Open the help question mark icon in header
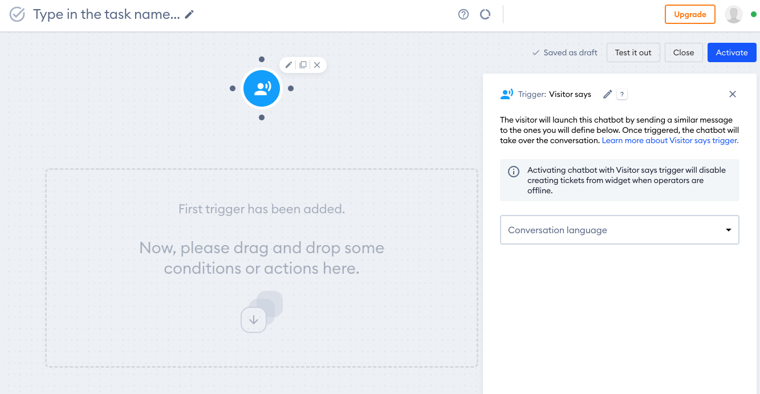The width and height of the screenshot is (760, 394). [x=464, y=15]
